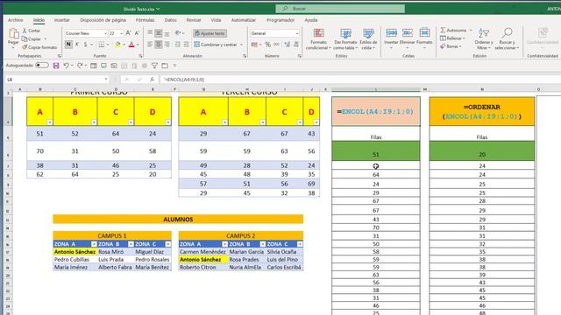Switch to Disposición de página tab

(103, 20)
